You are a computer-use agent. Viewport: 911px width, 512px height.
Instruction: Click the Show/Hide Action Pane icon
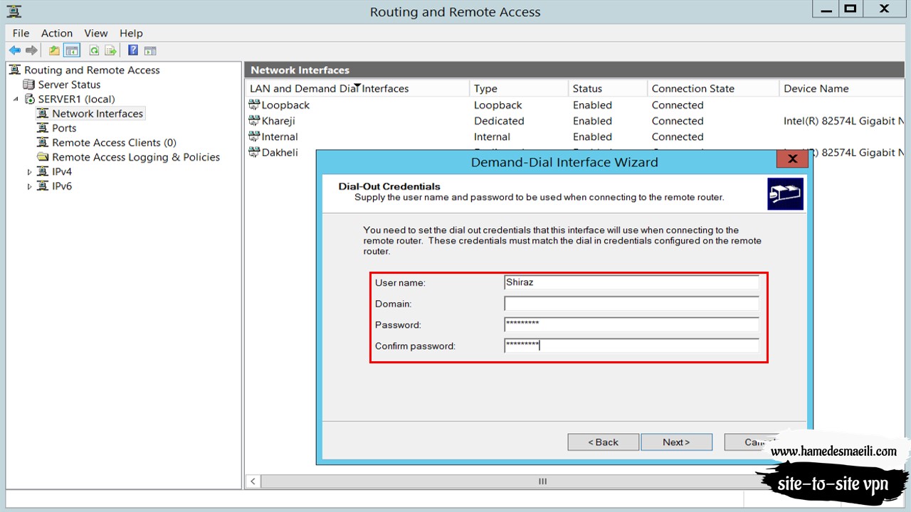tap(150, 50)
